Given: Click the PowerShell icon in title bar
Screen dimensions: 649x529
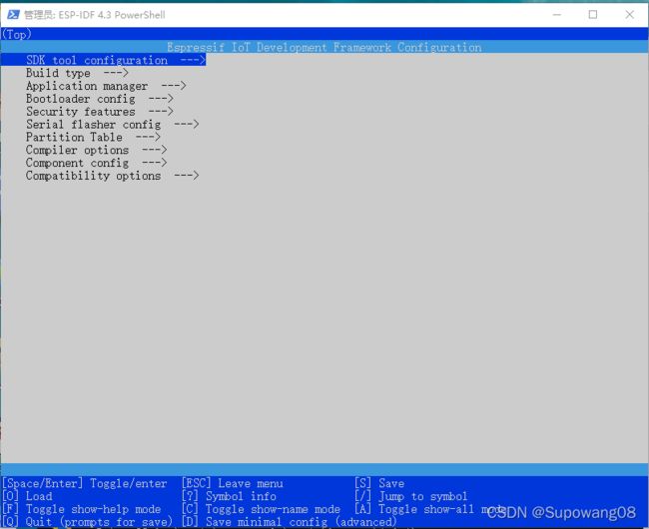Looking at the screenshot, I should click(x=13, y=15).
